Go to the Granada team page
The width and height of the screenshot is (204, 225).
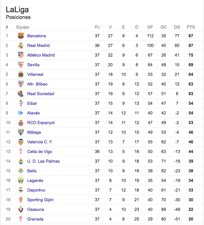[35, 219]
